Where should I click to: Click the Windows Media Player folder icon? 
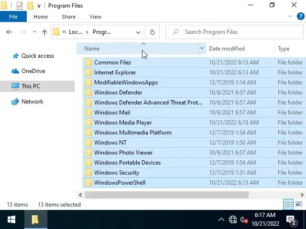click(x=88, y=123)
